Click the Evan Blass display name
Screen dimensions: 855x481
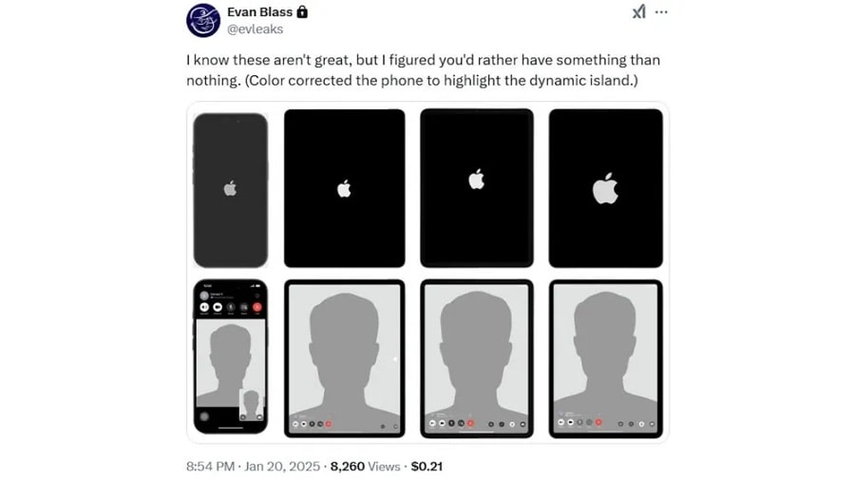[259, 12]
